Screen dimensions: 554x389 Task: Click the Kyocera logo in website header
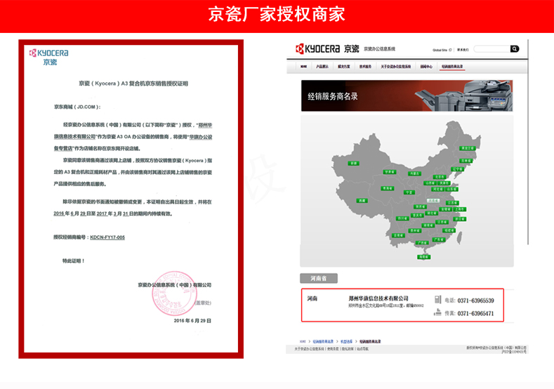click(327, 48)
